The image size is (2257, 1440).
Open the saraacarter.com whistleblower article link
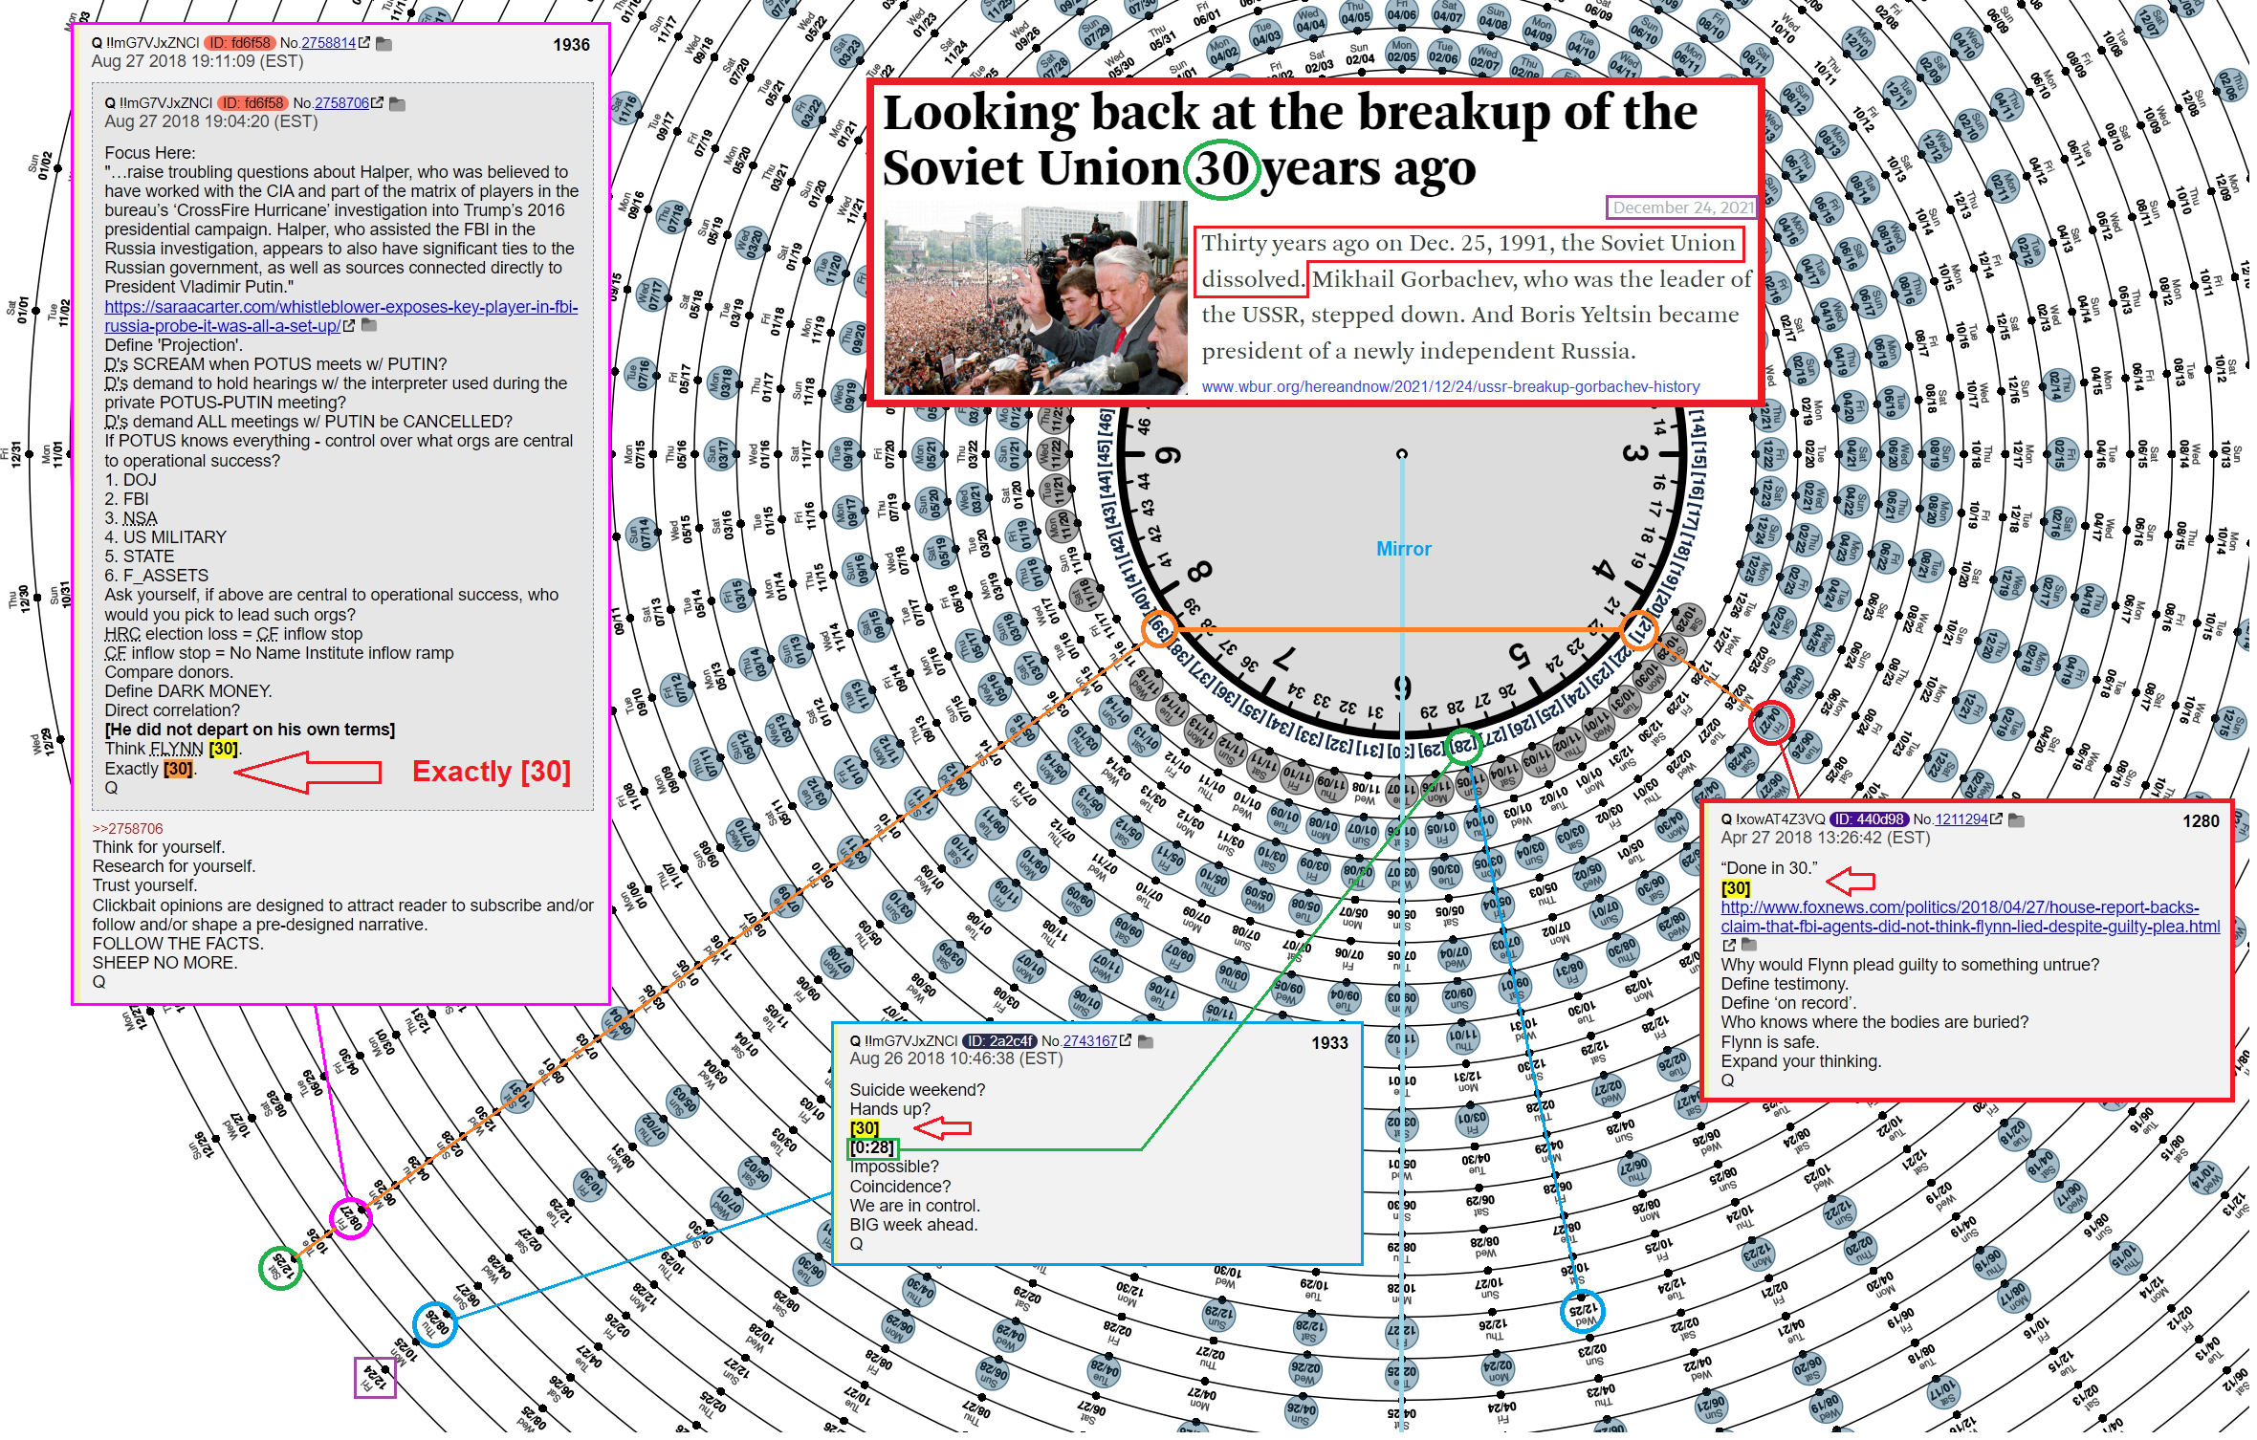340,316
